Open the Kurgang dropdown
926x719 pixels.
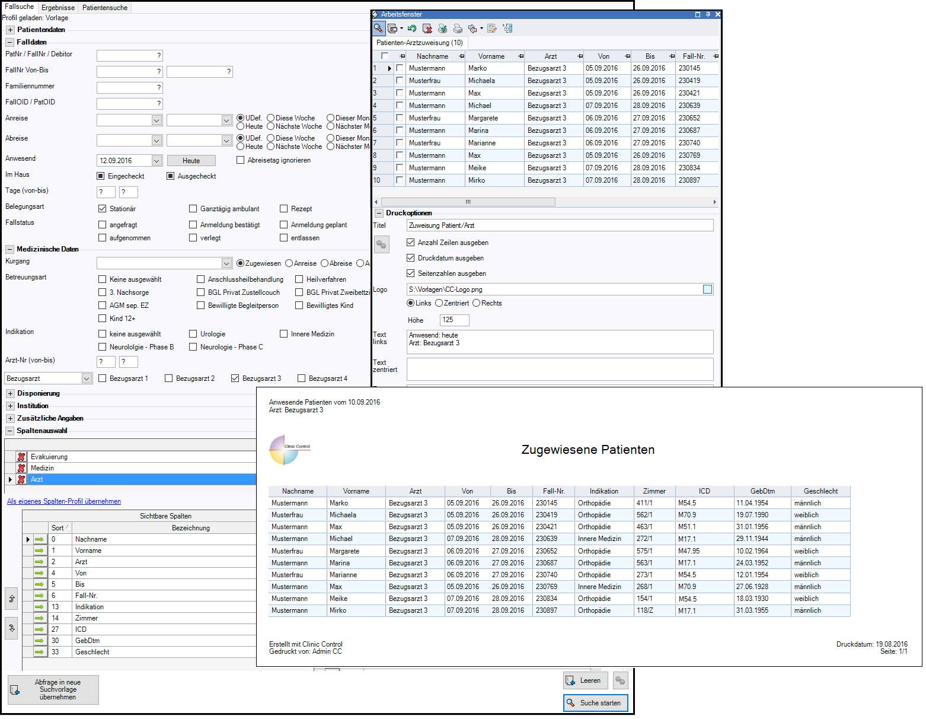(226, 263)
